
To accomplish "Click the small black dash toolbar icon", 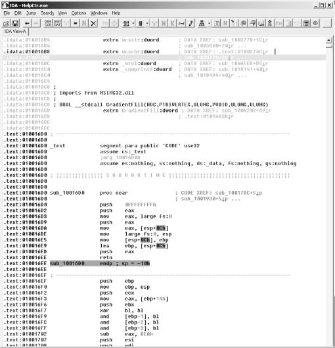I will (76, 23).
